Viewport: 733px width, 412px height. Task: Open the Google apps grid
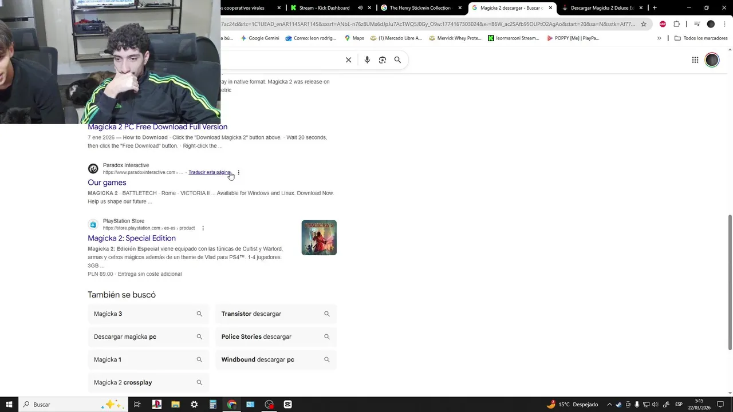[x=695, y=60]
